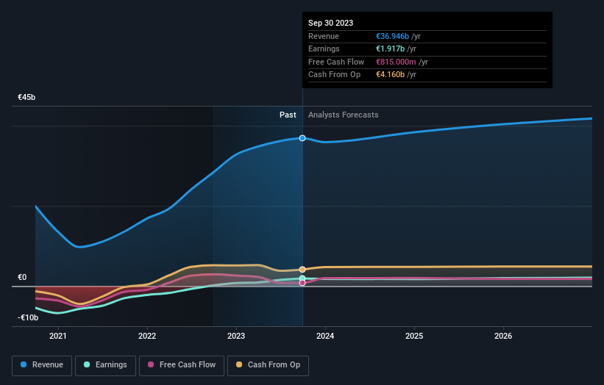The height and width of the screenshot is (385, 604).
Task: Toggle the Cash From Op legend button
Action: 268,365
